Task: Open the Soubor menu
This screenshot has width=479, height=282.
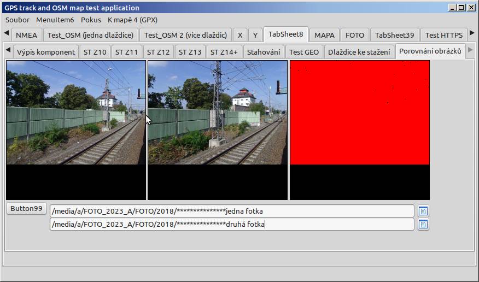Action: 17,20
